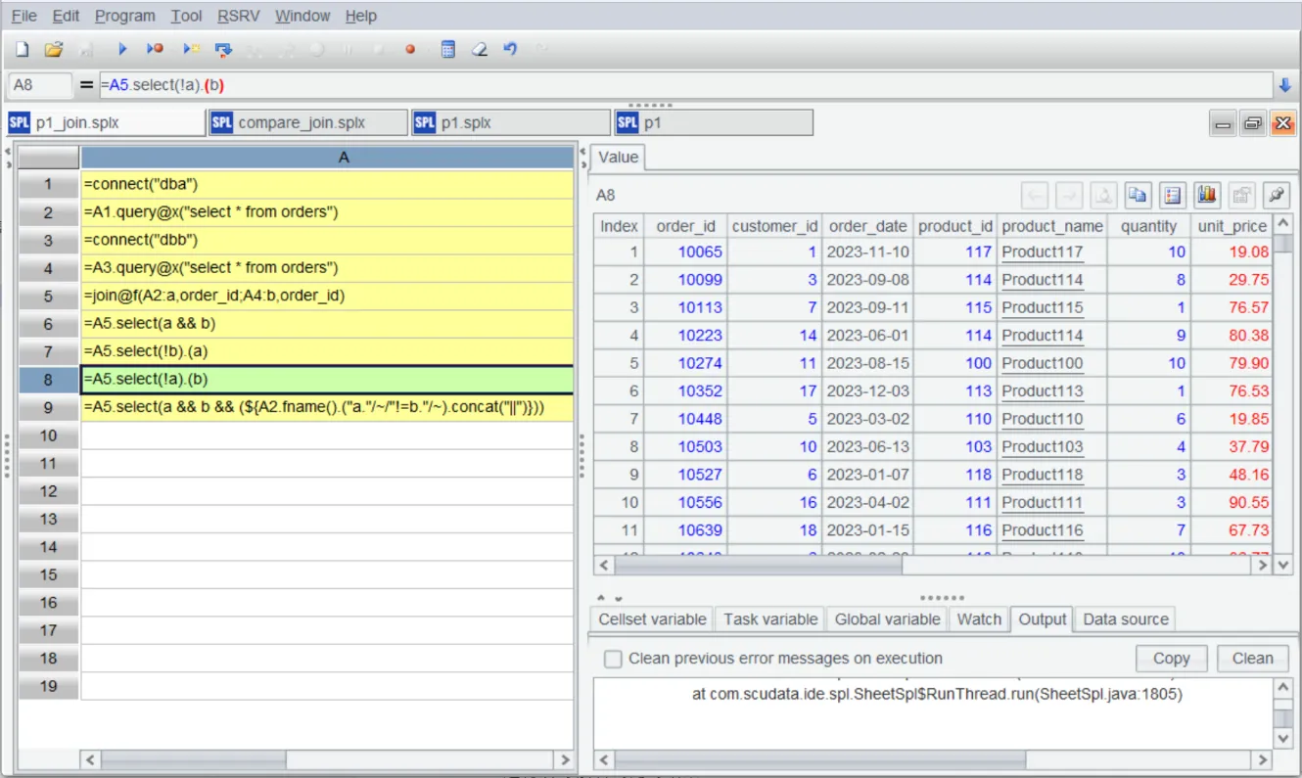Select cell A9 containing the select formula

point(327,407)
